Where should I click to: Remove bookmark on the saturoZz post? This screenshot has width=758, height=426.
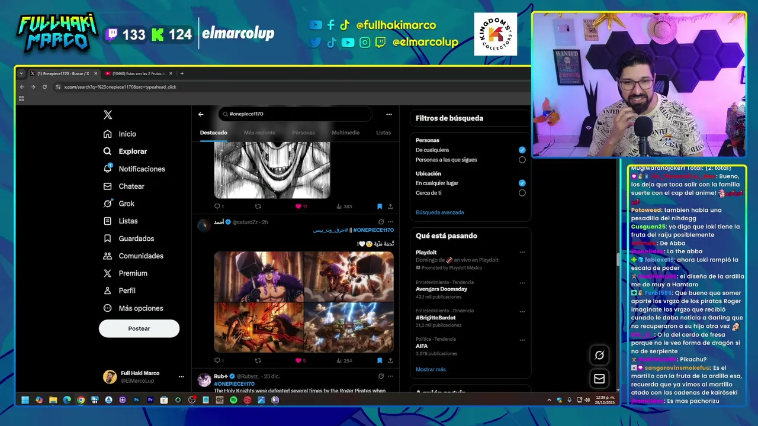click(380, 360)
